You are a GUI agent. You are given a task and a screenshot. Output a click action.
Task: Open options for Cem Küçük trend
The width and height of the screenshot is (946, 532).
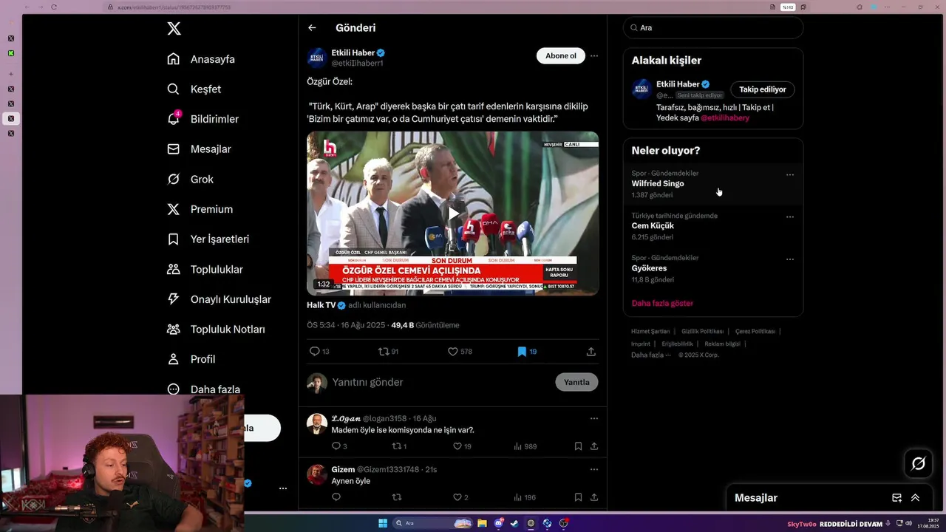coord(790,217)
